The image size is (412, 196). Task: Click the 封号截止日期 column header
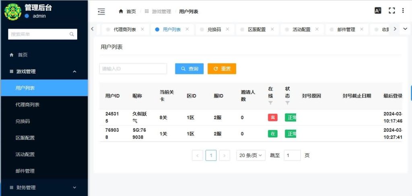click(357, 96)
